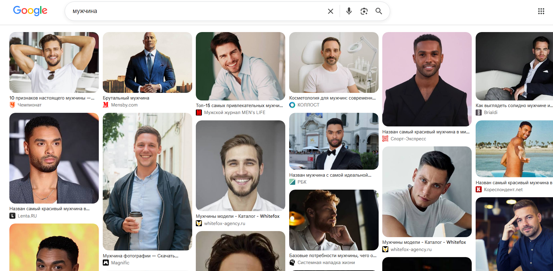Screen dimensions: 553x271
Task: Click the Чемпионат site favicon
Action: coord(12,105)
